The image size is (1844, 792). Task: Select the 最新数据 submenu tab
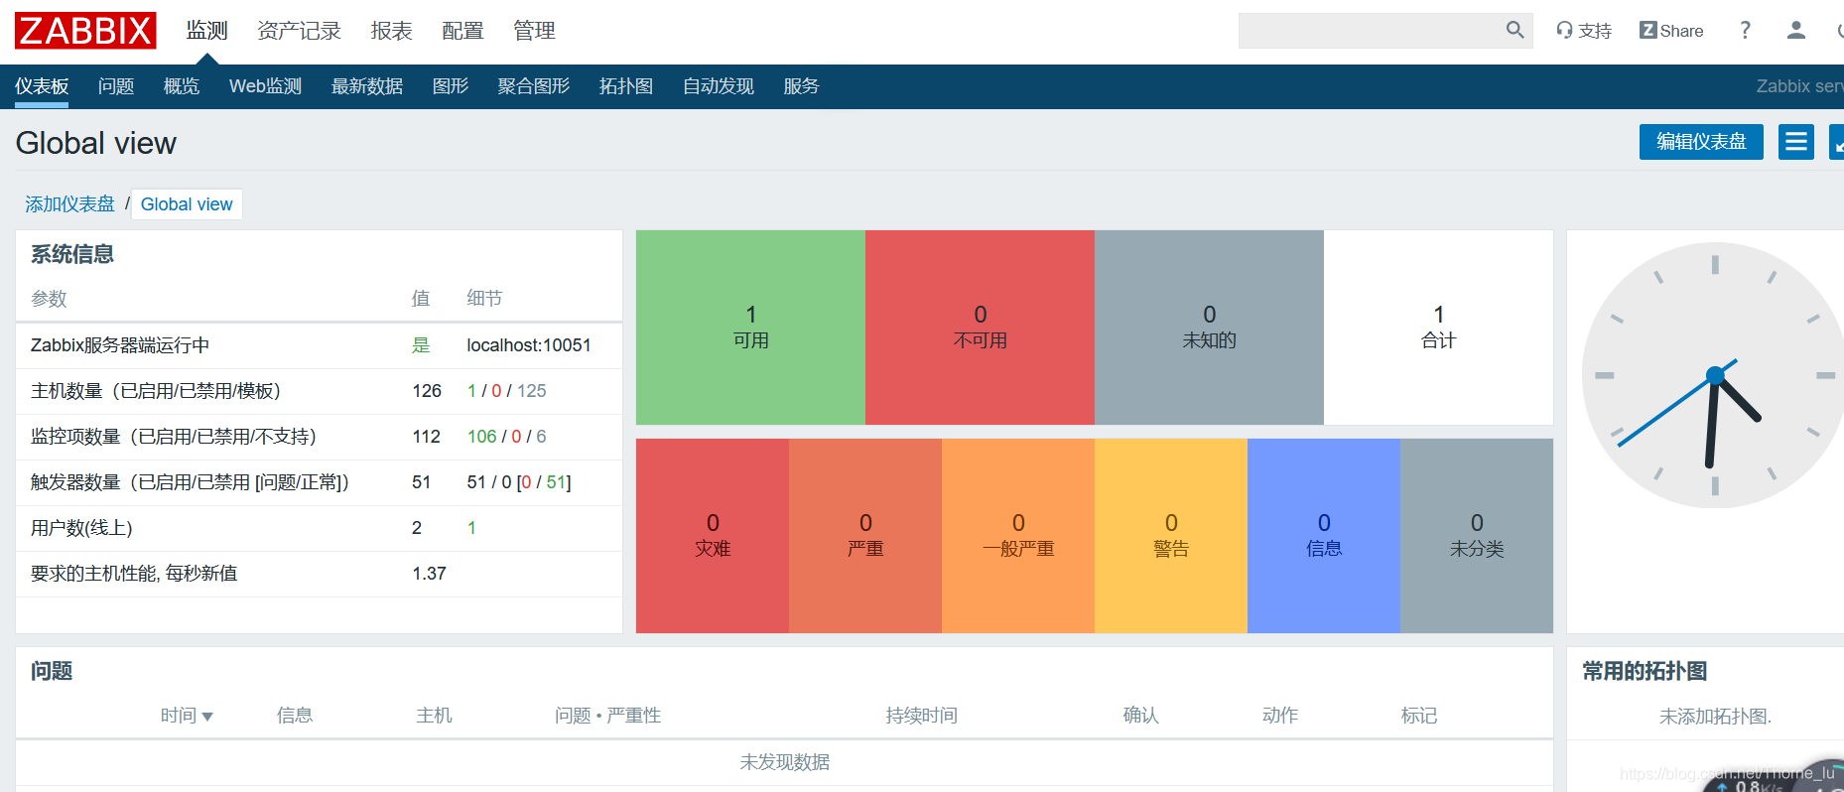coord(367,86)
